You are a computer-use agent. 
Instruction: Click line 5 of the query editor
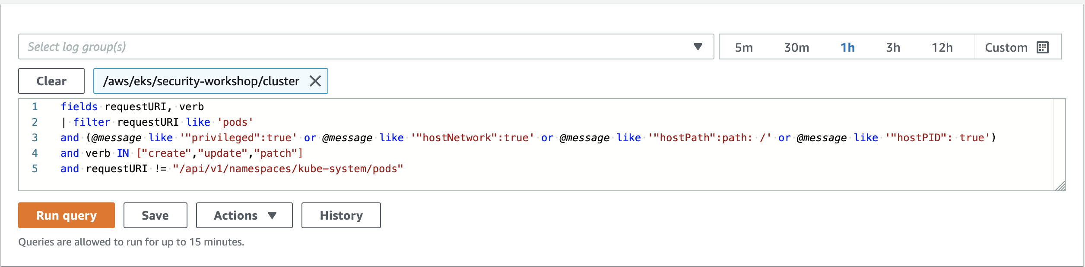click(232, 169)
